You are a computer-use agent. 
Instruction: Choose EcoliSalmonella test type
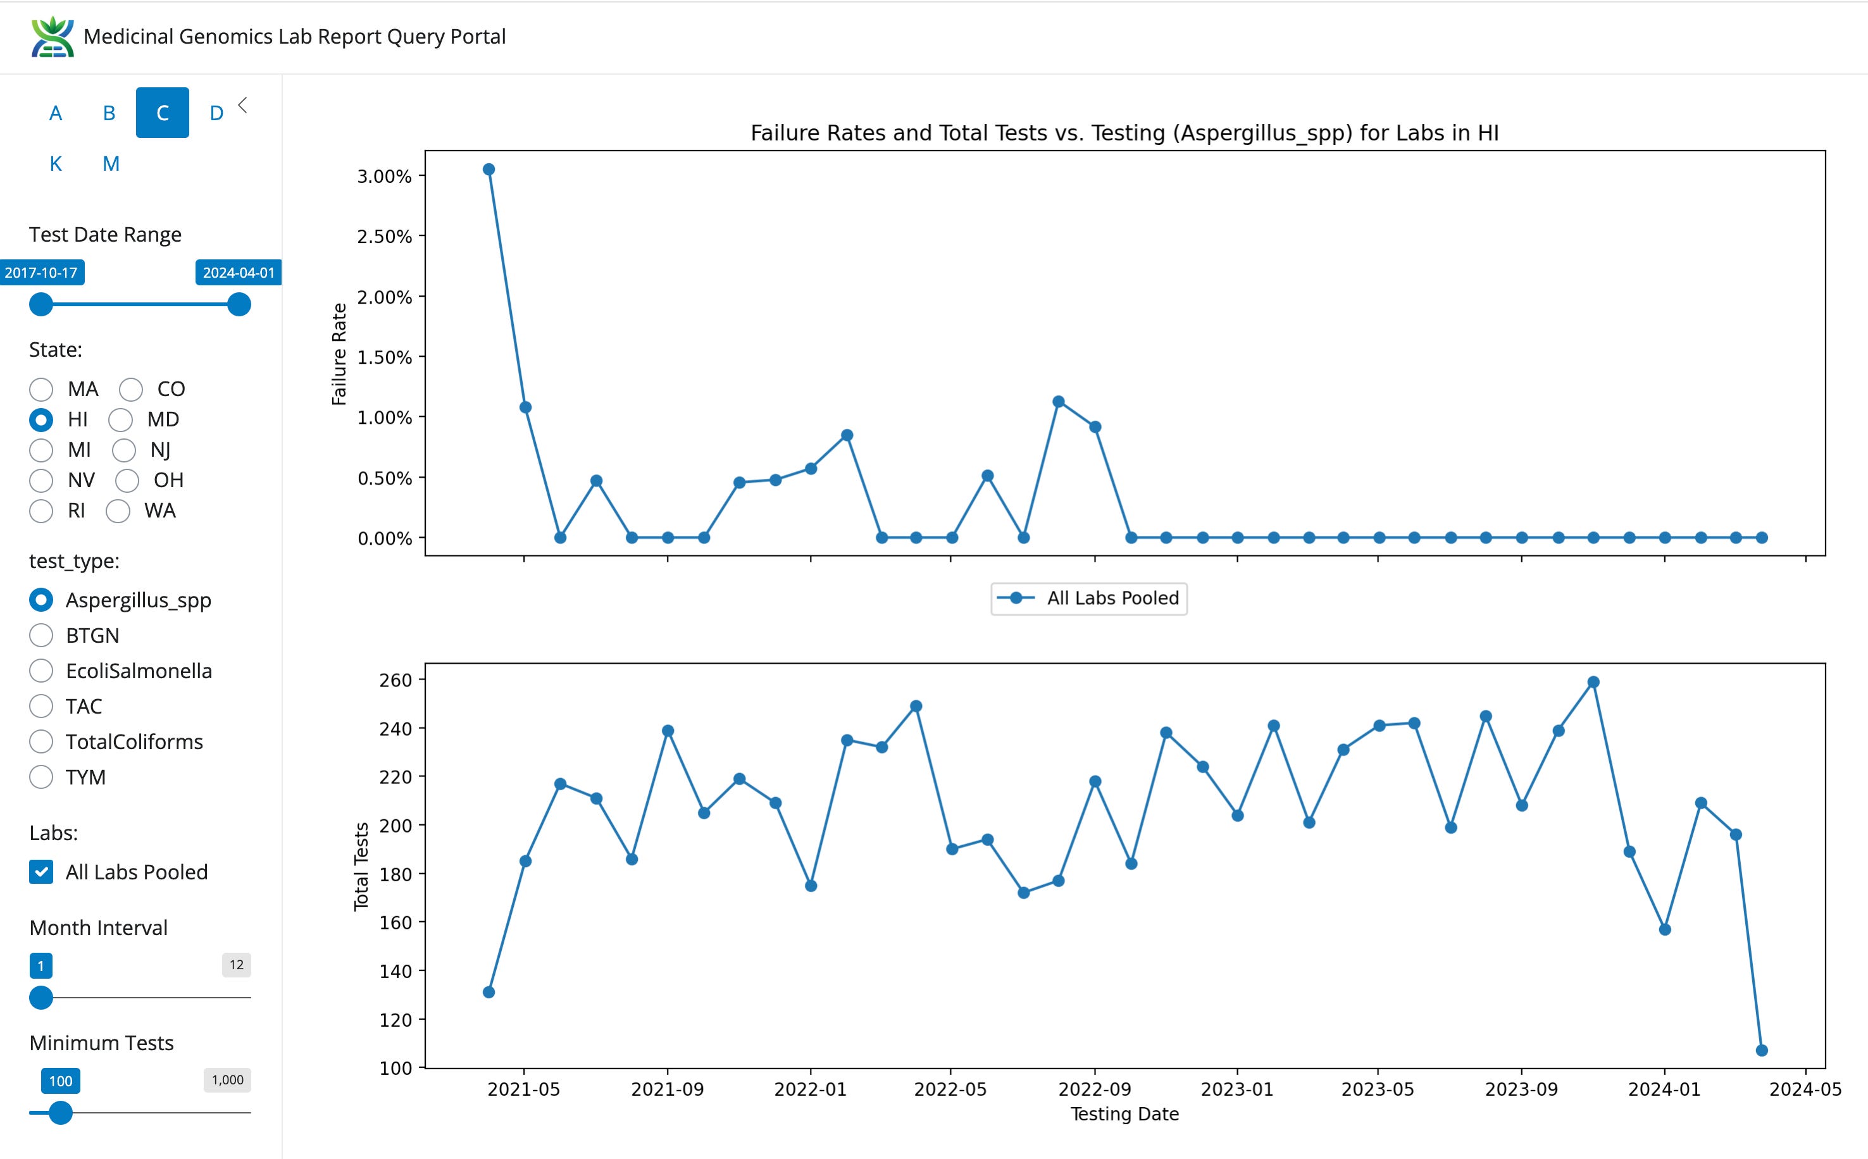coord(41,671)
